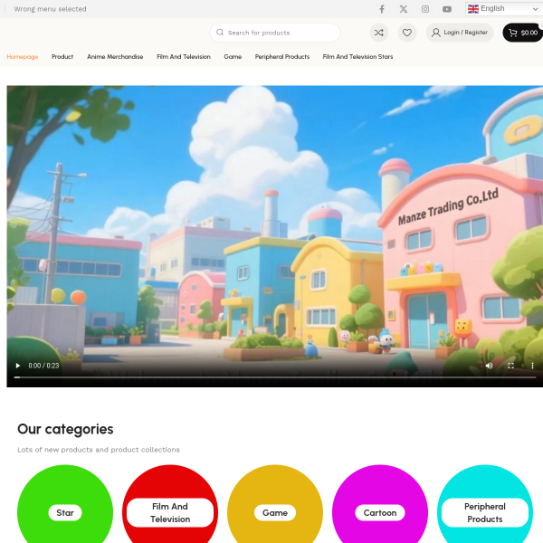Viewport: 543px width, 543px height.
Task: Open the Anime Merchandise menu
Action: [115, 57]
